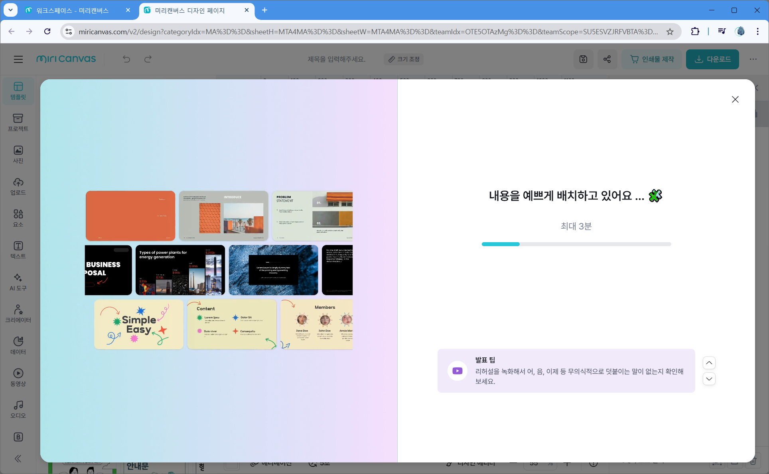Click the 인쇄물 제작 print order button
Viewport: 769px width, 474px height.
652,59
